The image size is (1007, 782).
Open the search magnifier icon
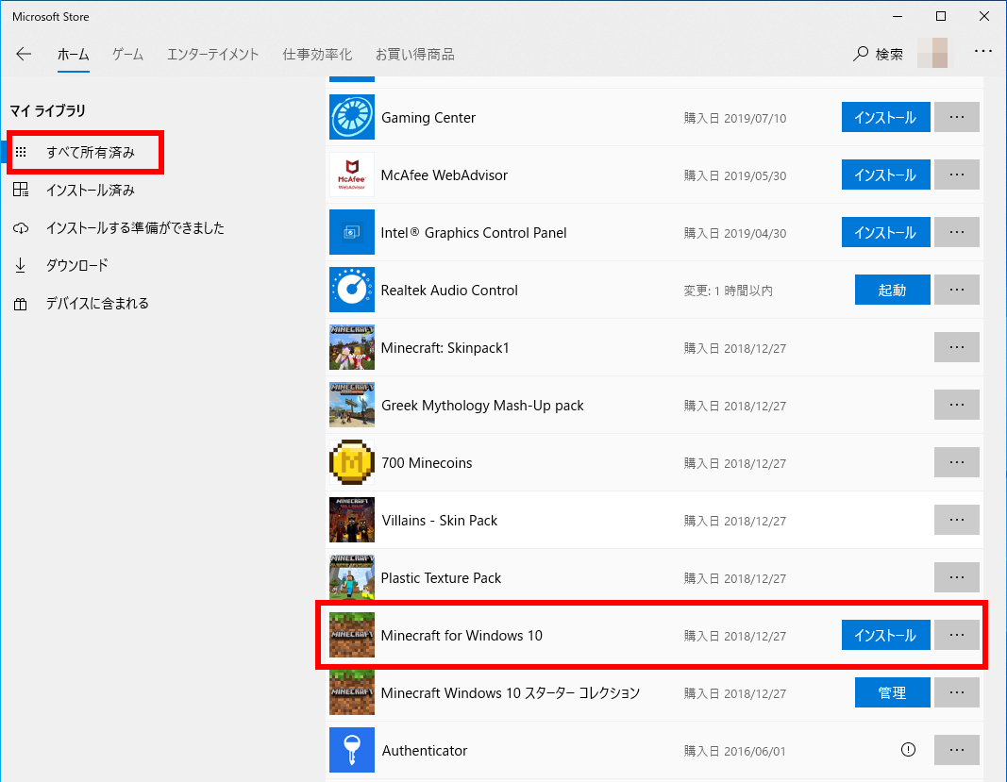[x=861, y=54]
